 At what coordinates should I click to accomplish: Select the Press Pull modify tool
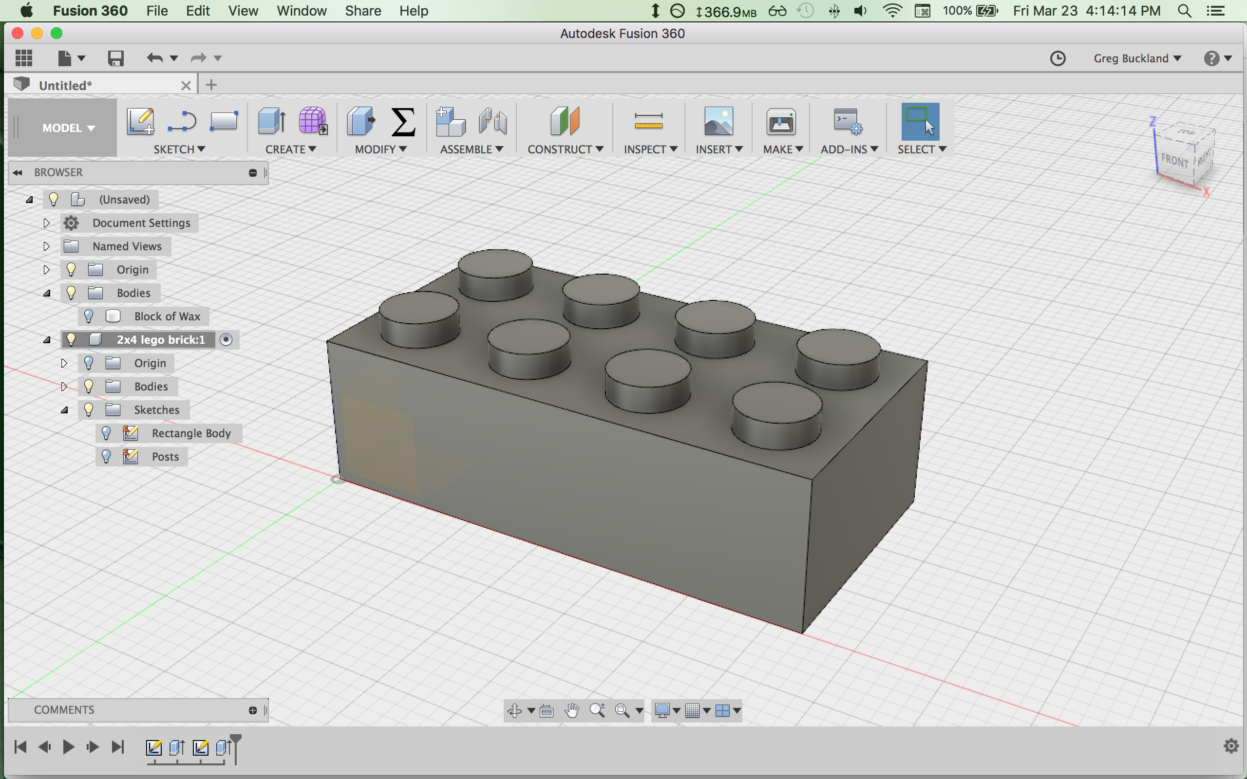pyautogui.click(x=361, y=122)
